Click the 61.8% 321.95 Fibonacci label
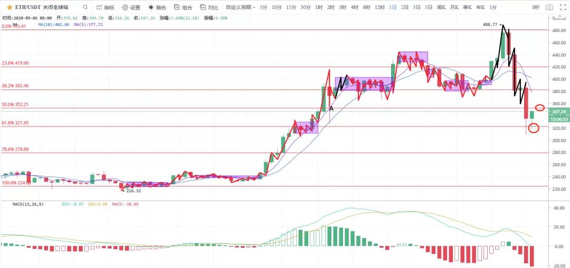Image resolution: width=570 pixels, height=268 pixels. (x=15, y=123)
